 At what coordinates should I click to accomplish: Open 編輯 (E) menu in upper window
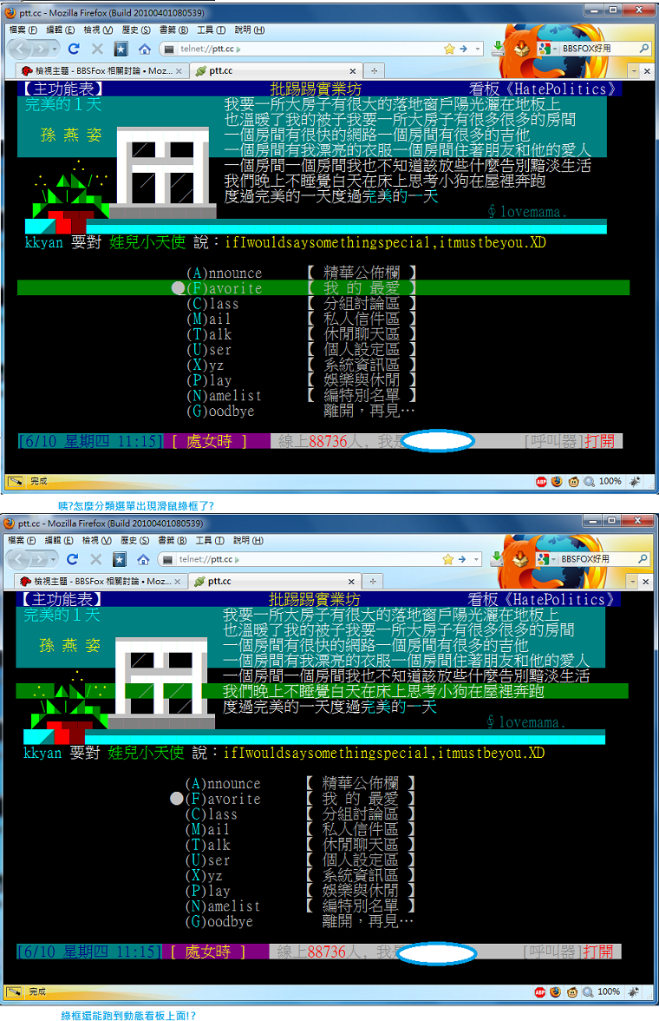point(61,30)
